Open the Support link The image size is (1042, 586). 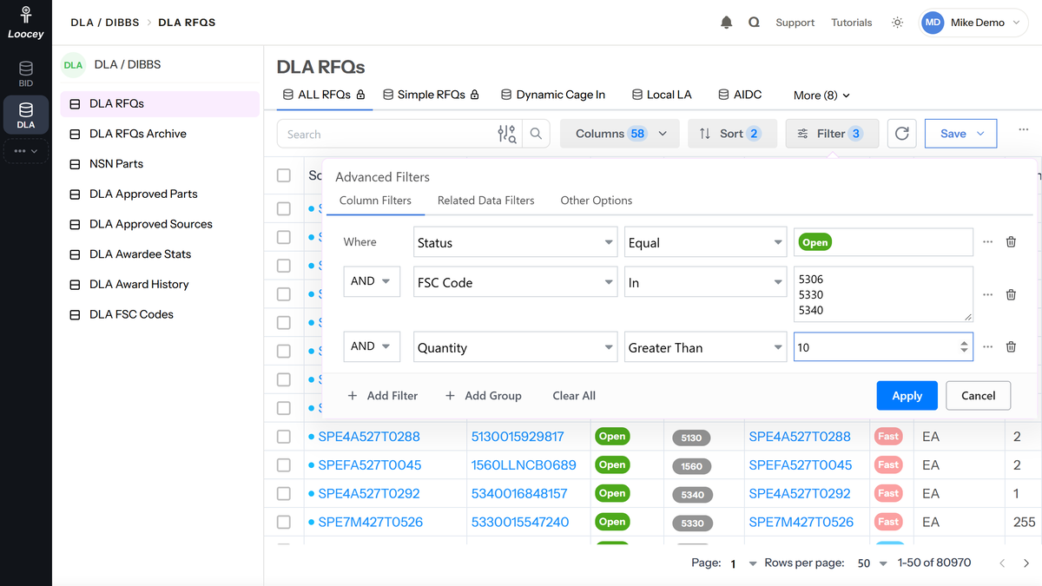click(795, 23)
